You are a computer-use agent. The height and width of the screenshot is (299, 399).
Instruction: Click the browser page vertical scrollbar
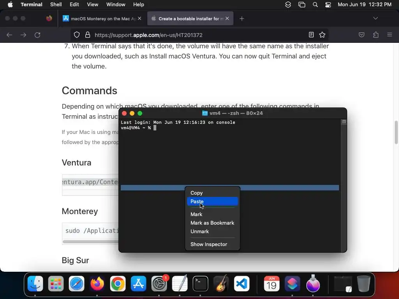[x=396, y=132]
